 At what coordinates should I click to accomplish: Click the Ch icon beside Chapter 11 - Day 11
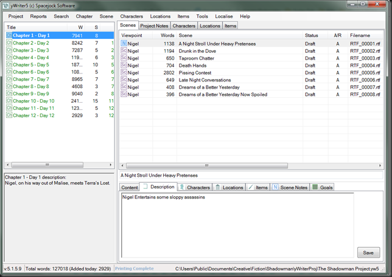[x=9, y=108]
